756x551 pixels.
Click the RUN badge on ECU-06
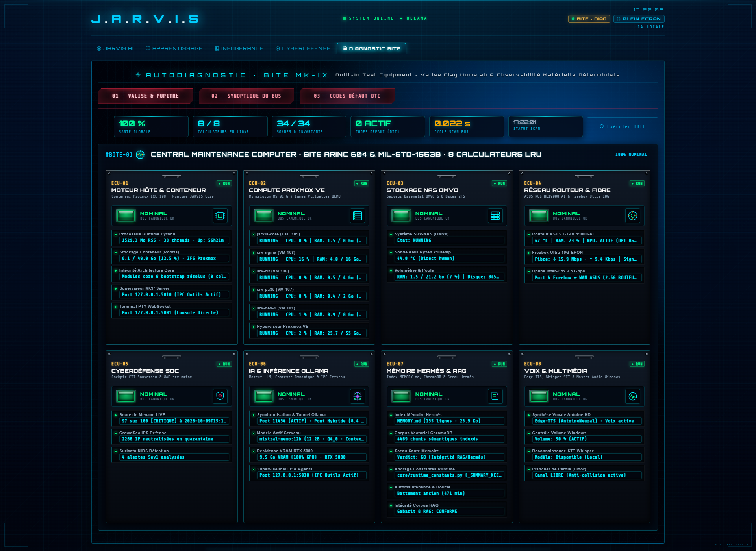pyautogui.click(x=362, y=364)
